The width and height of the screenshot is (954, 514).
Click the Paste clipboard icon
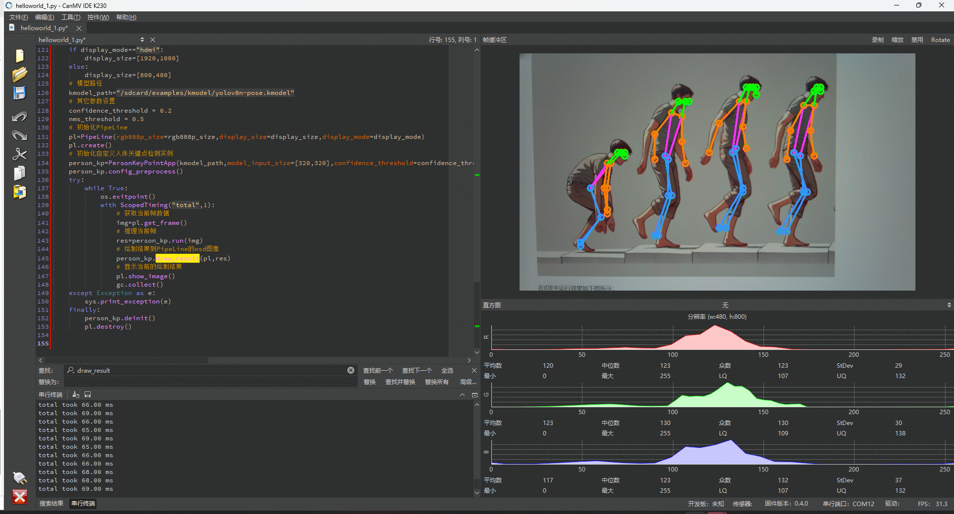[x=19, y=192]
